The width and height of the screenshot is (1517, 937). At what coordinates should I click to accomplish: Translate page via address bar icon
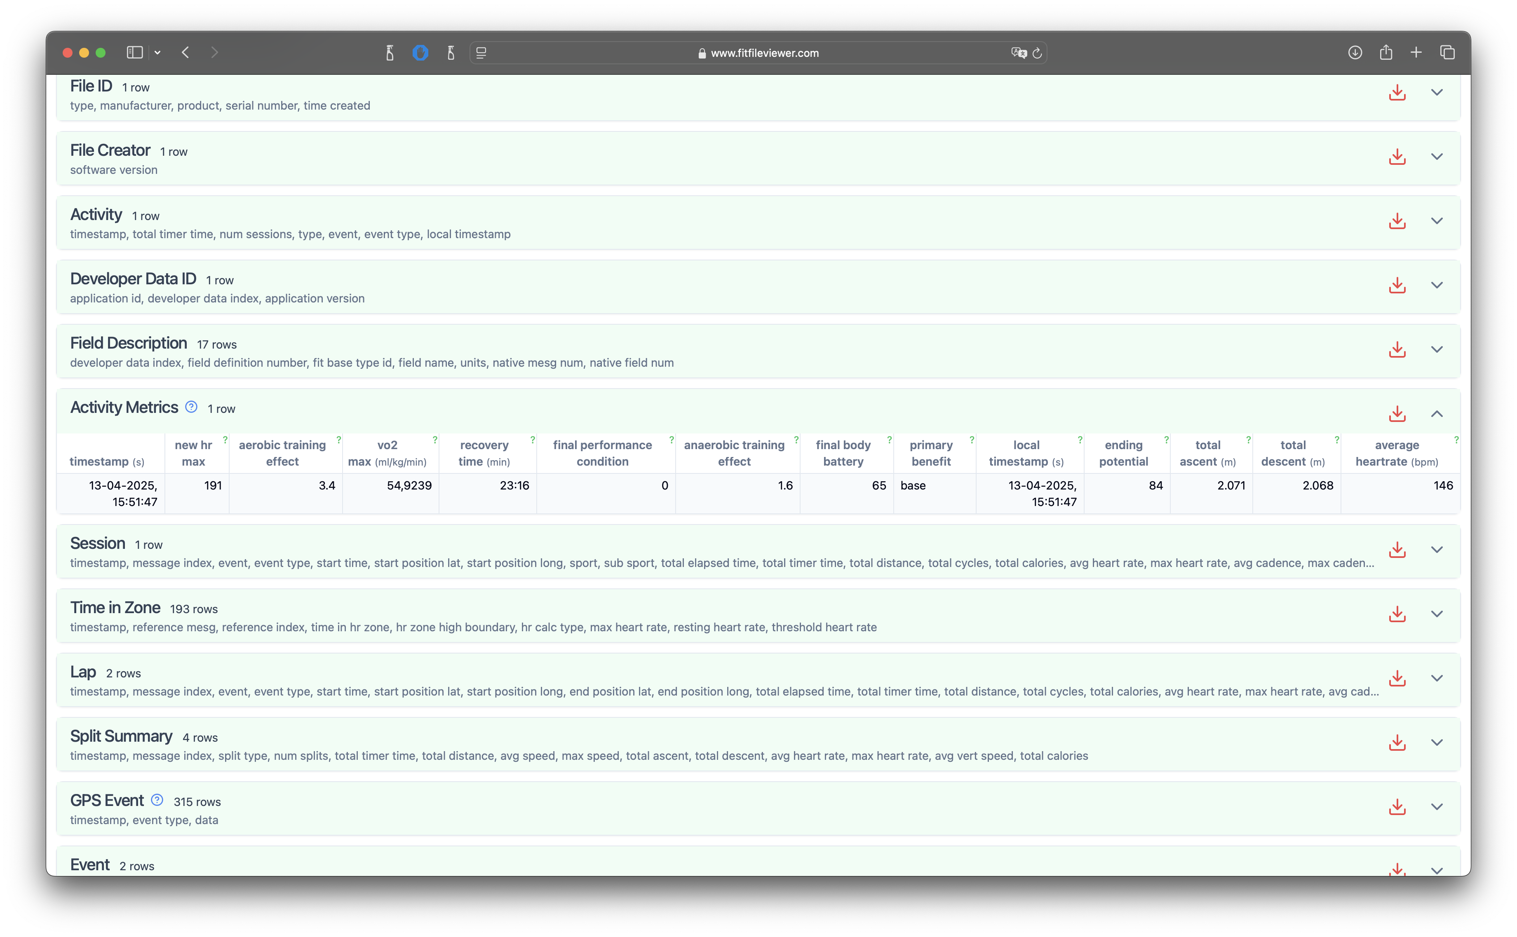pyautogui.click(x=1019, y=53)
